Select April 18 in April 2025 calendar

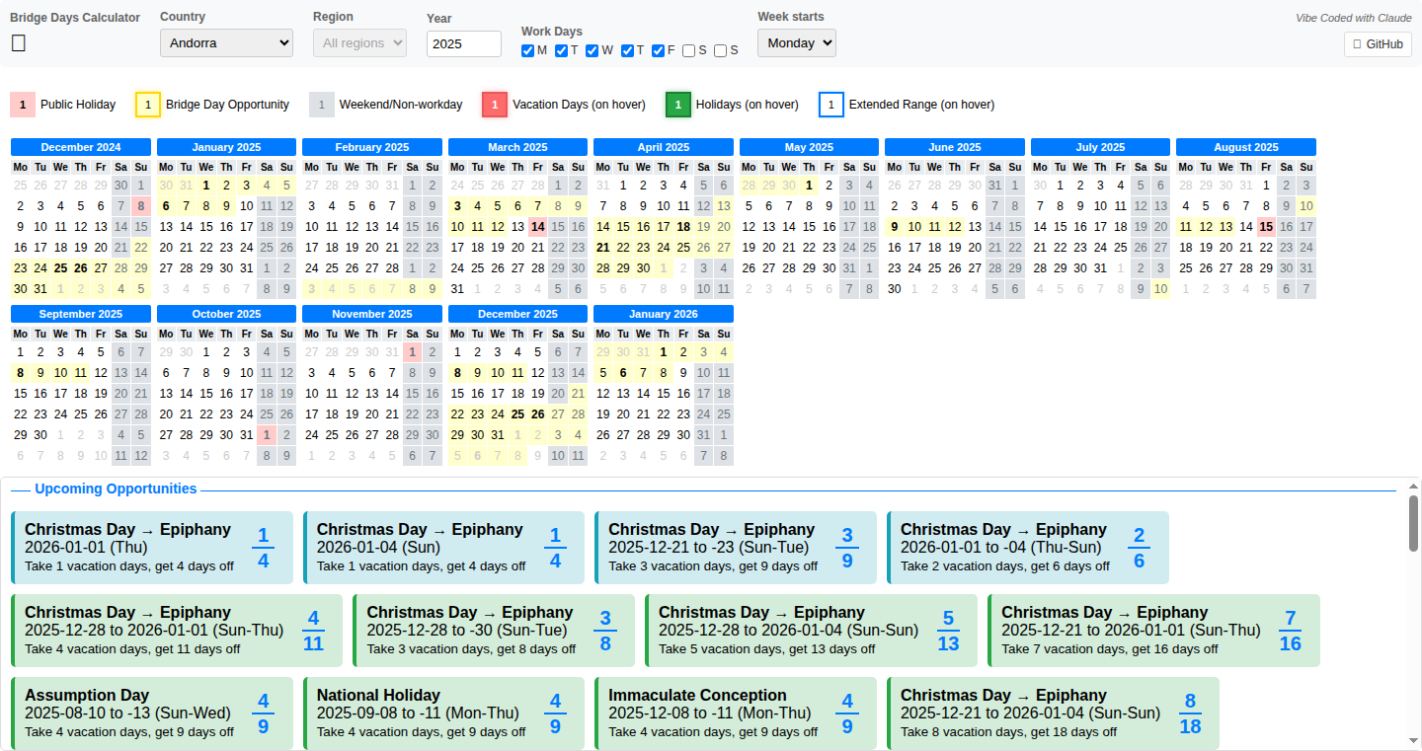(683, 226)
